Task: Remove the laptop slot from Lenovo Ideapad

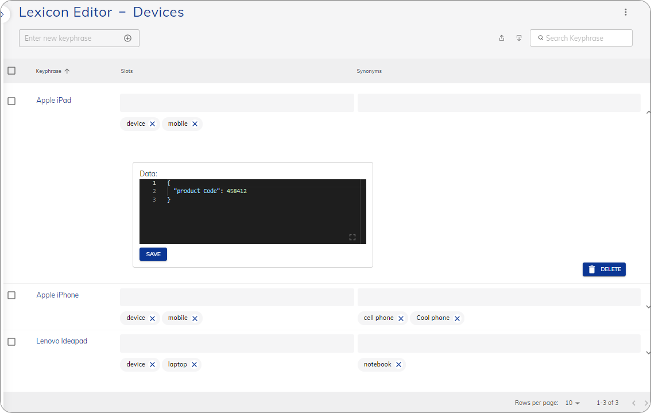Action: 194,364
